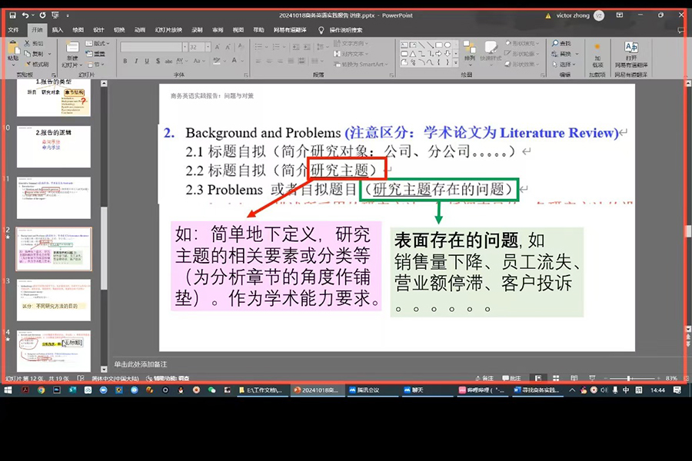Open the Layout (版式) dropdown
Screen dimensions: 692x461
click(x=99, y=44)
